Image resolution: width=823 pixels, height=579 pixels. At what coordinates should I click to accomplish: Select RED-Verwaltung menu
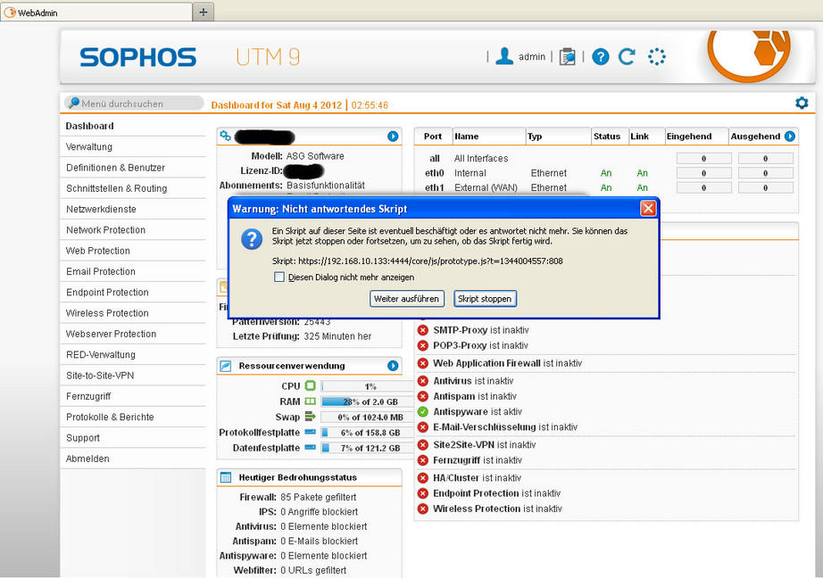coord(133,354)
